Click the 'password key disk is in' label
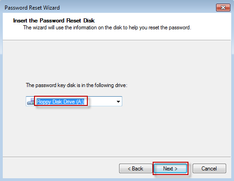This screenshot has height=181, width=234. (76, 85)
